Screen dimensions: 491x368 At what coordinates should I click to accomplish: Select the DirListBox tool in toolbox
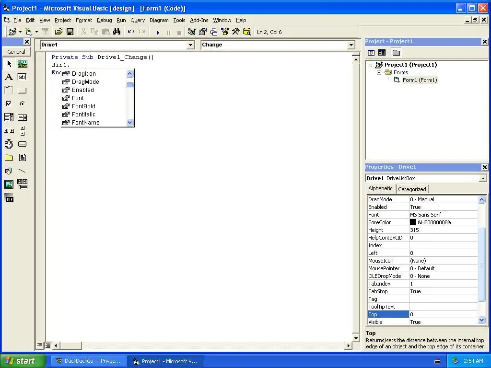pyautogui.click(x=9, y=157)
